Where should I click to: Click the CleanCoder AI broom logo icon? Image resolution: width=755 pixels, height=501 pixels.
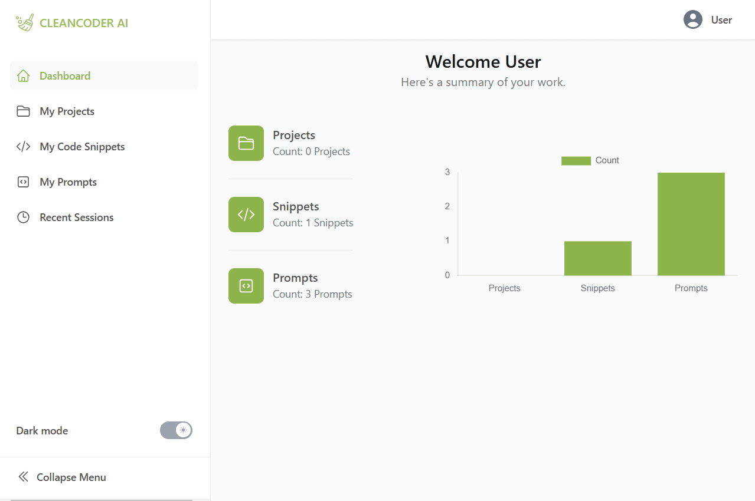[25, 23]
